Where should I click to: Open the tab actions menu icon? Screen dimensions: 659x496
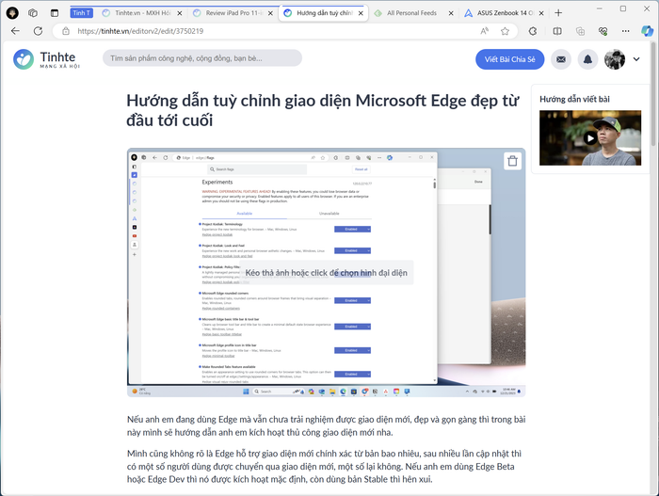[55, 13]
